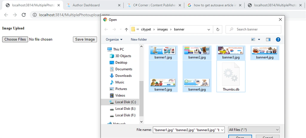
Task: Click images in address path
Action: pos(162,30)
